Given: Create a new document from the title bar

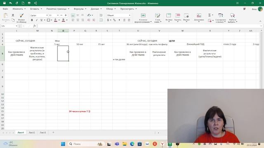Looking at the screenshot, I should coord(23,3).
